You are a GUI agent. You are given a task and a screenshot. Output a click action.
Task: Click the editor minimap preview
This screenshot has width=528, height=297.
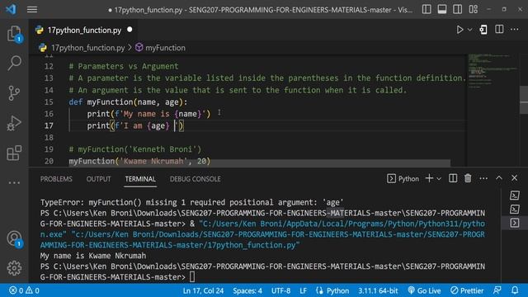pos(493,71)
